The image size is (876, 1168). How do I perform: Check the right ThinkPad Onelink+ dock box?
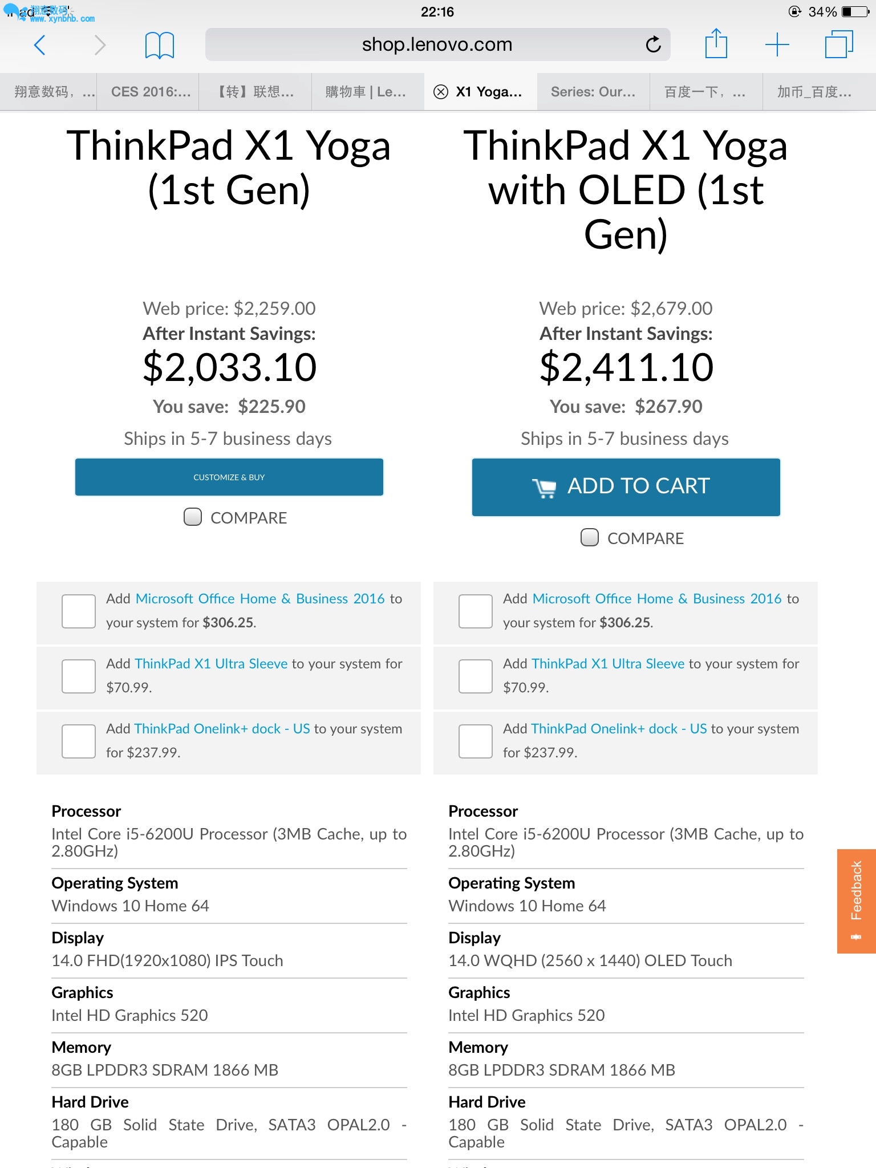click(x=476, y=741)
